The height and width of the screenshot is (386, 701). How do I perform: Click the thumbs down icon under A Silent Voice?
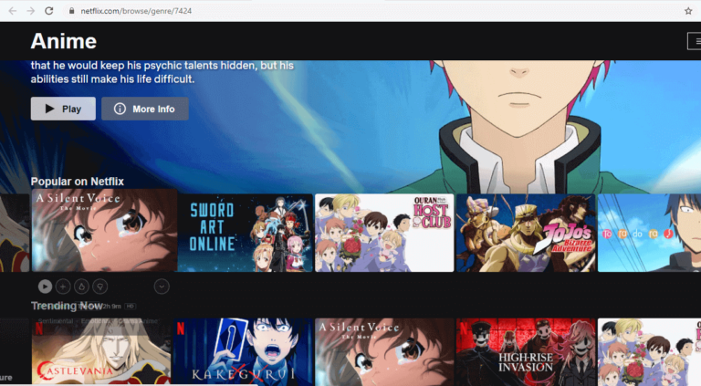coord(100,287)
